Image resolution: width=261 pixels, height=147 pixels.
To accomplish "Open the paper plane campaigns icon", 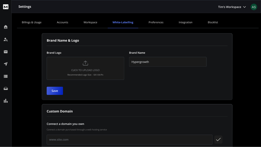I will point(6,64).
